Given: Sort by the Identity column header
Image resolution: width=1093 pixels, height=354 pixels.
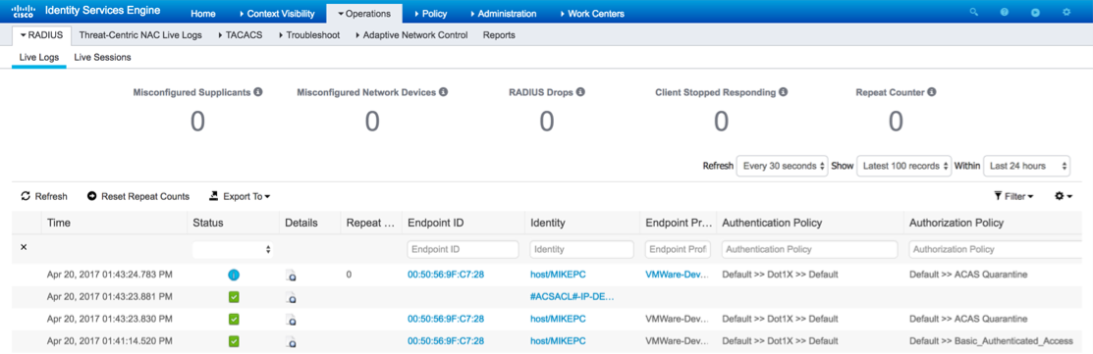Looking at the screenshot, I should [x=548, y=224].
